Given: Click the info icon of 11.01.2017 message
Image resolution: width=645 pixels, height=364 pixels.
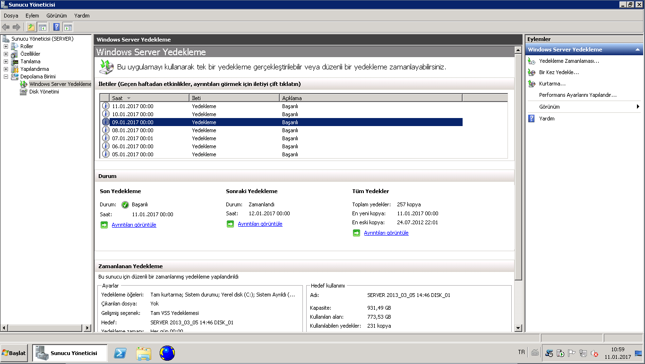Looking at the screenshot, I should click(x=105, y=106).
